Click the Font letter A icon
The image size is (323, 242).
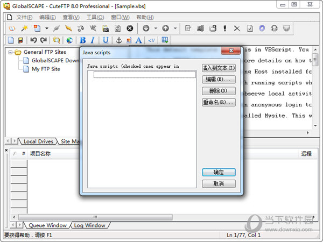tap(139, 40)
